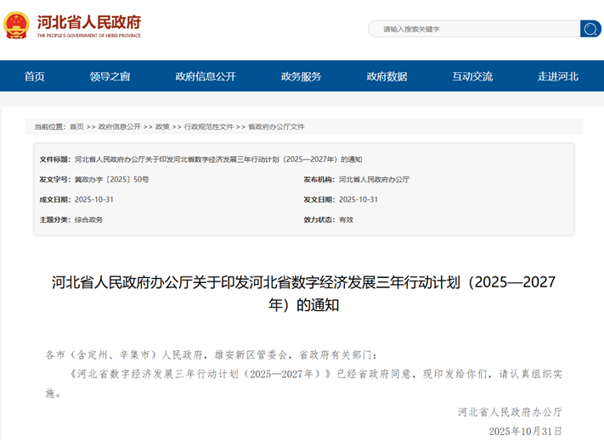Open the 领导之窗 navigation tab
This screenshot has width=604, height=440.
pyautogui.click(x=110, y=76)
